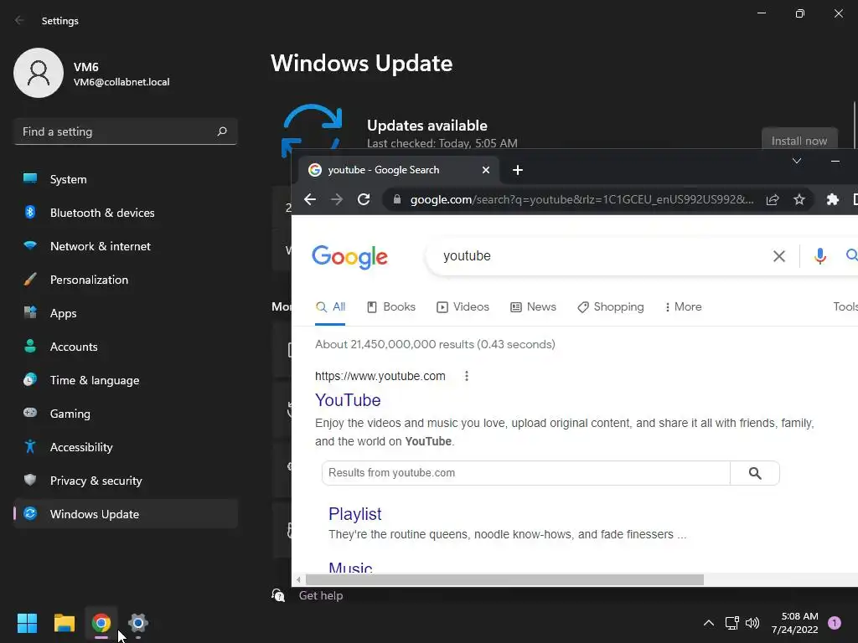The width and height of the screenshot is (858, 643).
Task: Start voice search with microphone
Action: pos(819,256)
